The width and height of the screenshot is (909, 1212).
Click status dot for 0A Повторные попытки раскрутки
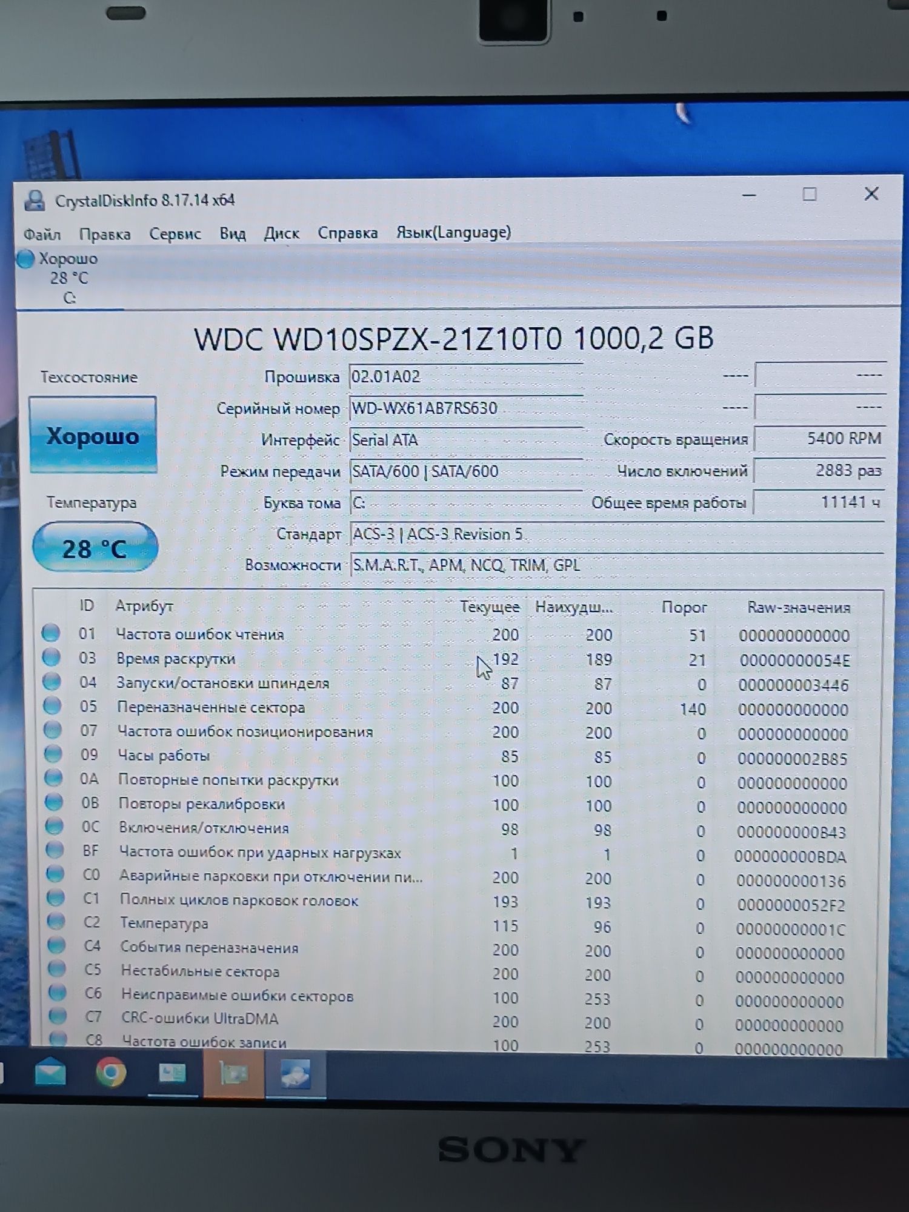54,778
